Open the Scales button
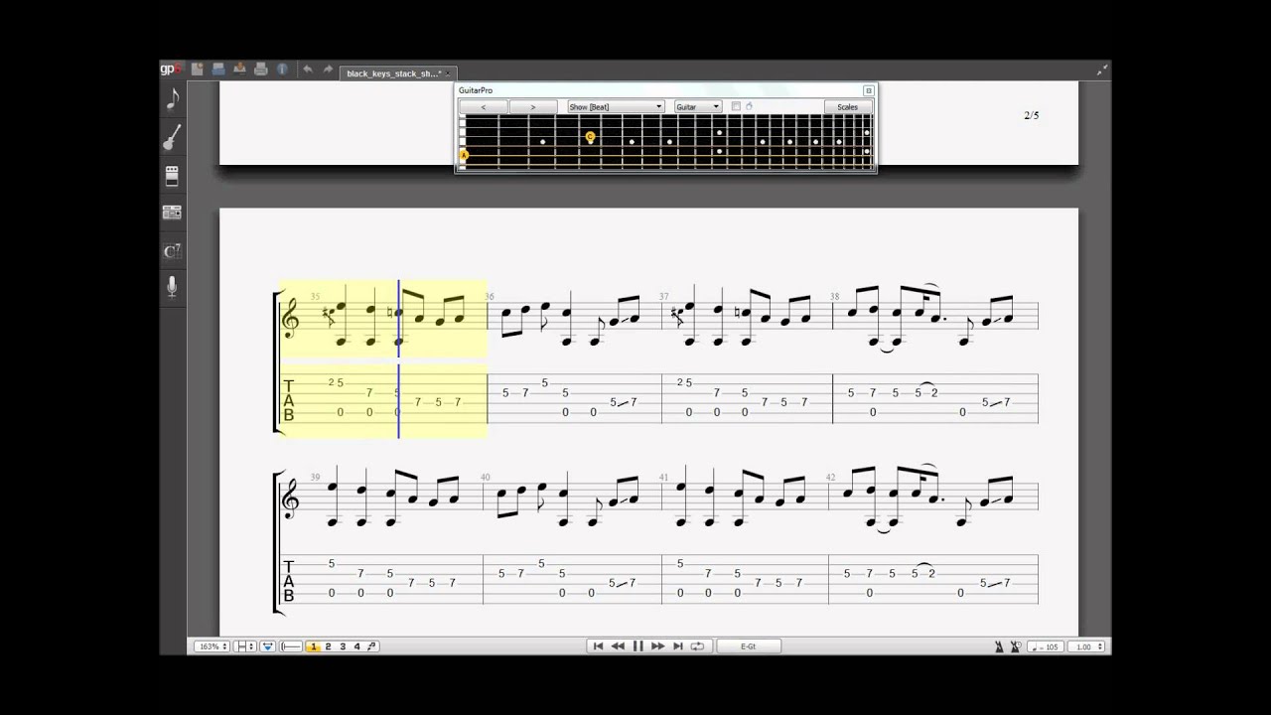The image size is (1271, 715). [x=847, y=106]
